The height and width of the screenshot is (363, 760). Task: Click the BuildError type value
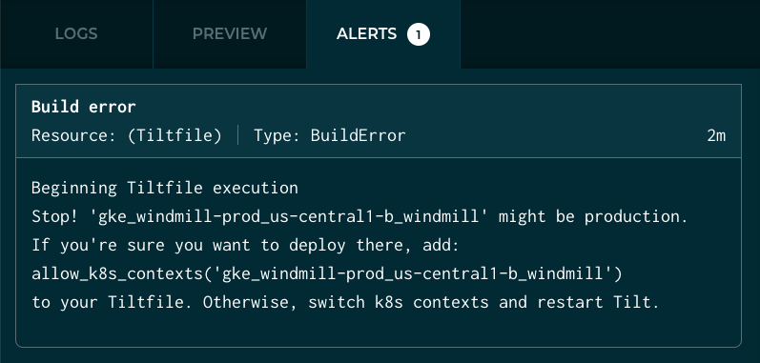359,135
